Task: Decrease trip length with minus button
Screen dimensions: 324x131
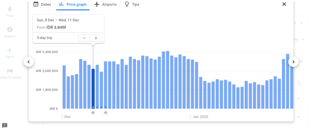Action: point(84,38)
